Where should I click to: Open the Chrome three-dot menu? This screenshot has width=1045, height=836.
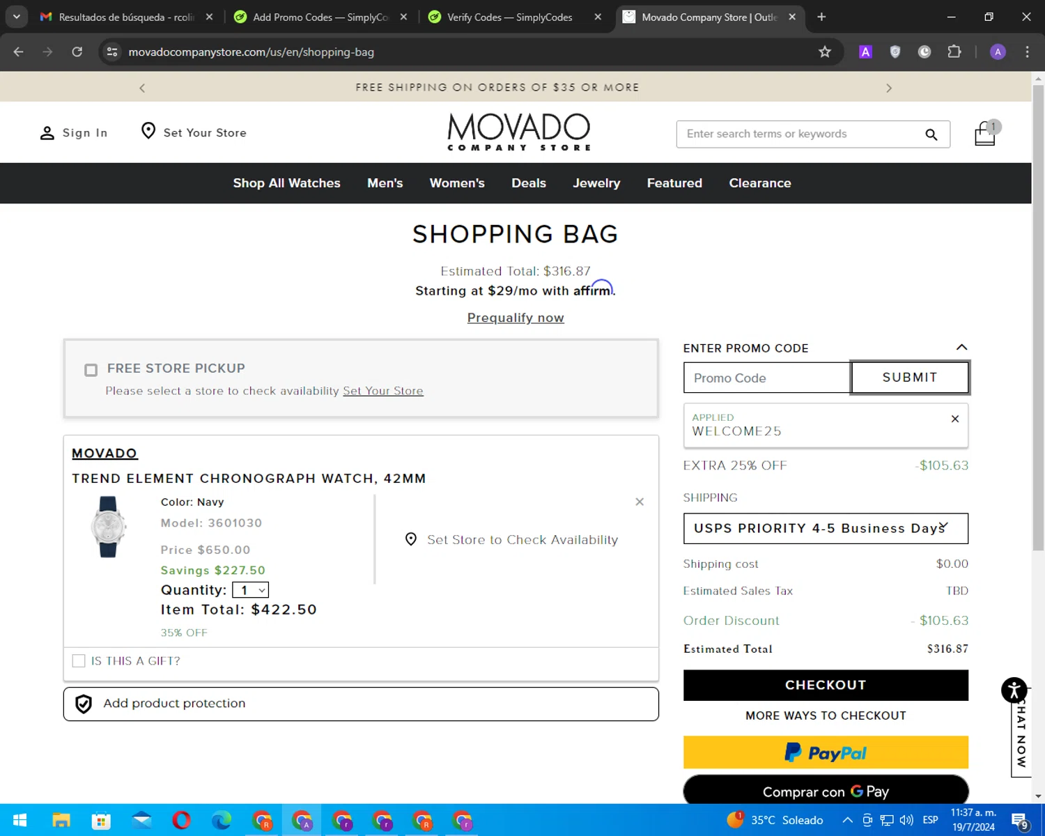tap(1027, 52)
